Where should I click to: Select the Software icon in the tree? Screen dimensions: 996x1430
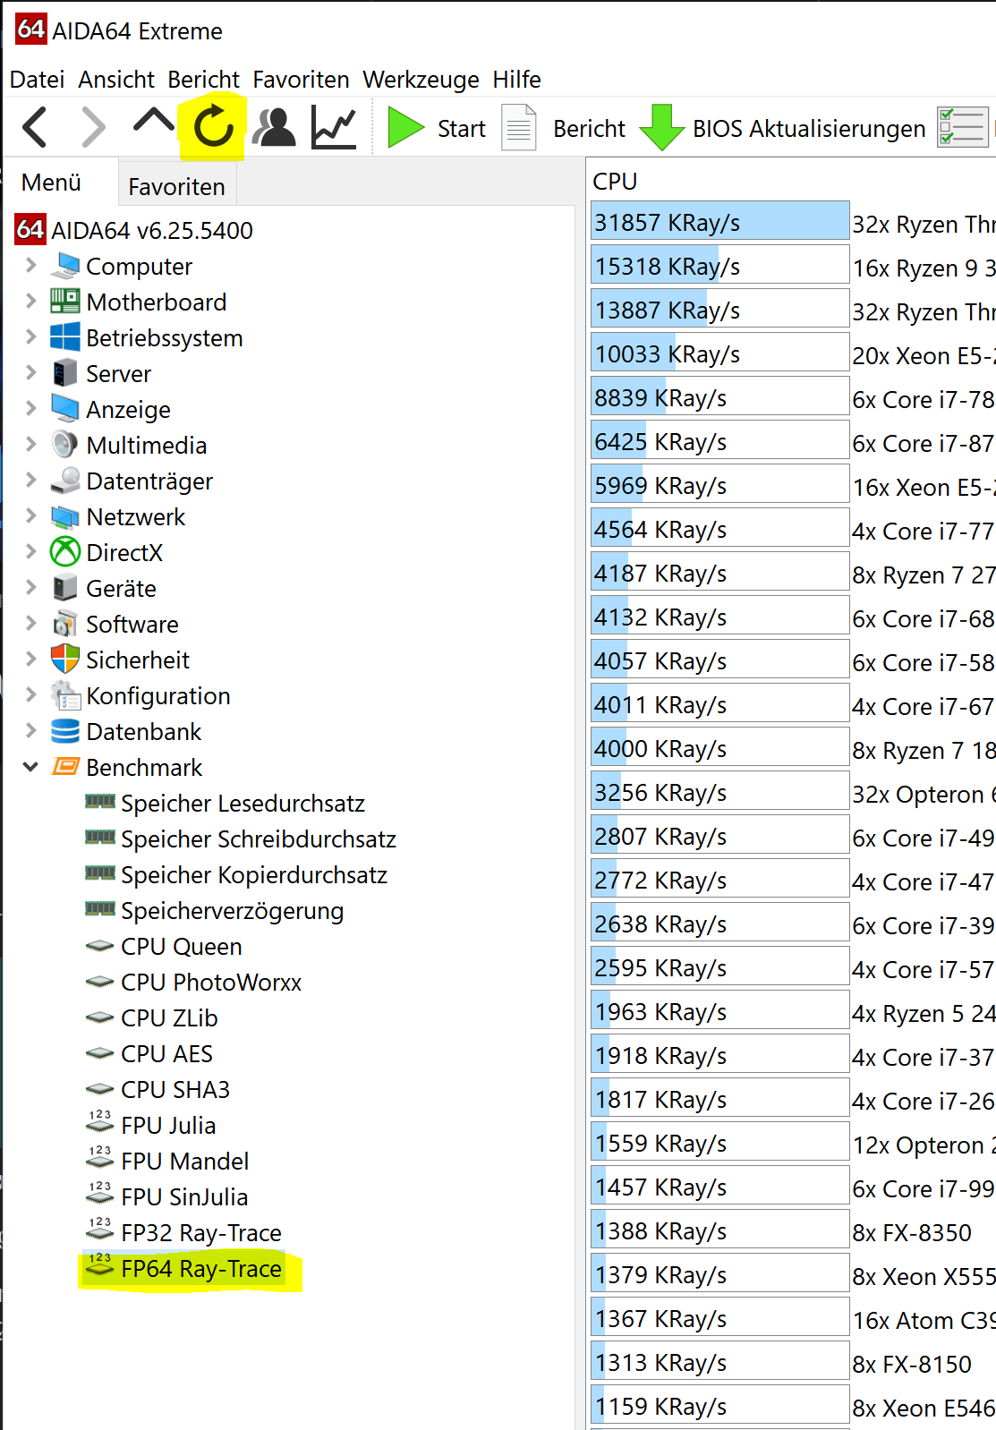65,624
